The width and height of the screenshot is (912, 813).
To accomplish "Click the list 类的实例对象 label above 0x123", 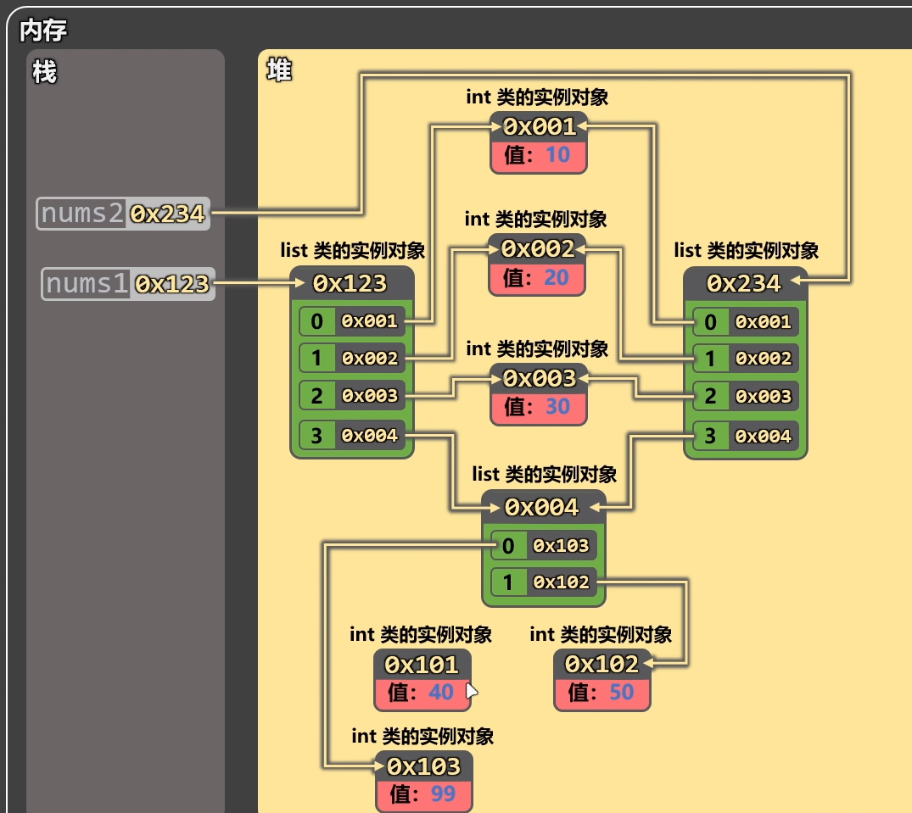I will click(x=352, y=250).
